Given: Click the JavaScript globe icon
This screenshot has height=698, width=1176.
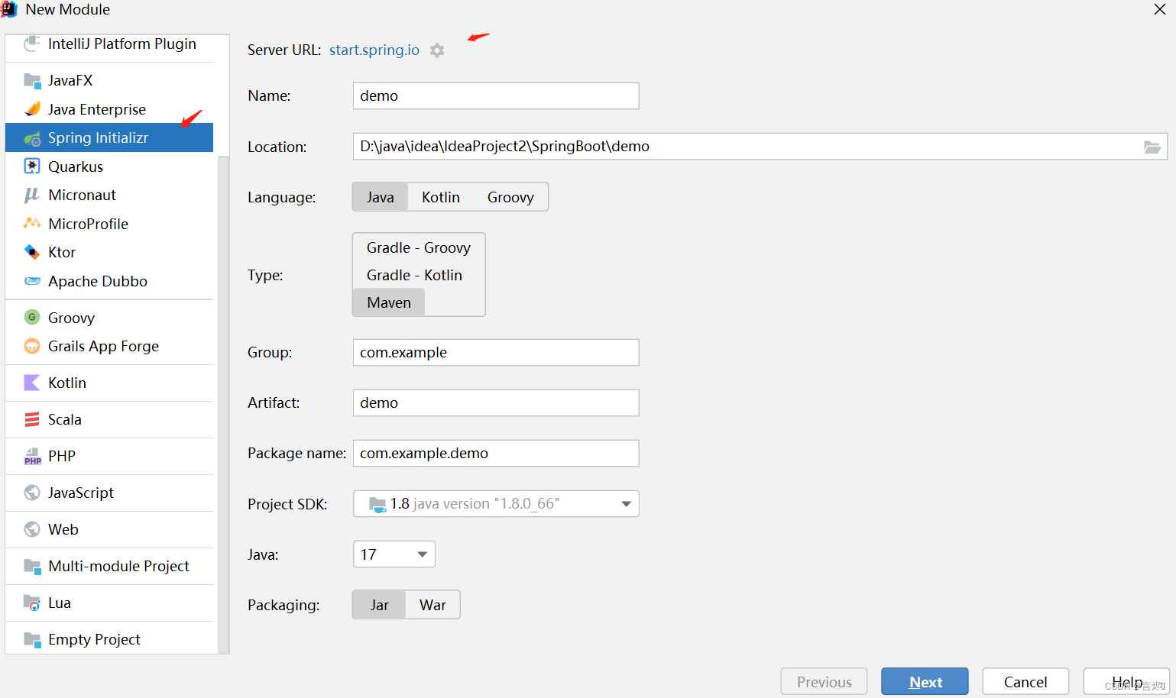Looking at the screenshot, I should 32,493.
